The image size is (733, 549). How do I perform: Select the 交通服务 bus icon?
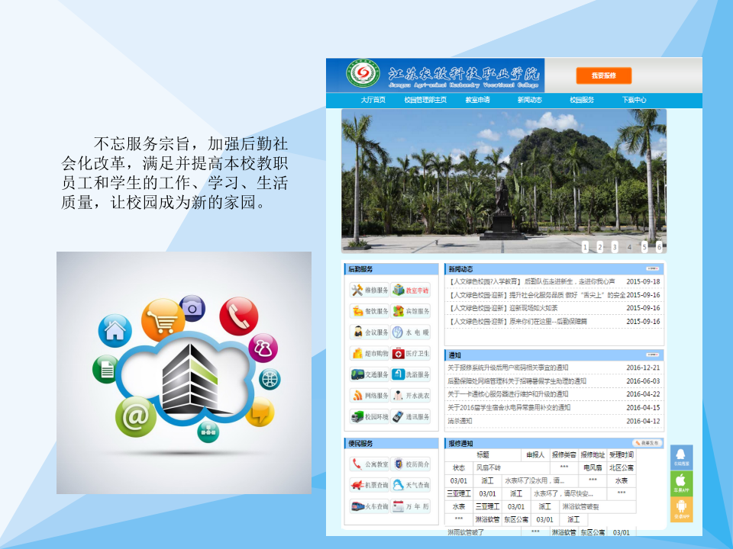[368, 374]
